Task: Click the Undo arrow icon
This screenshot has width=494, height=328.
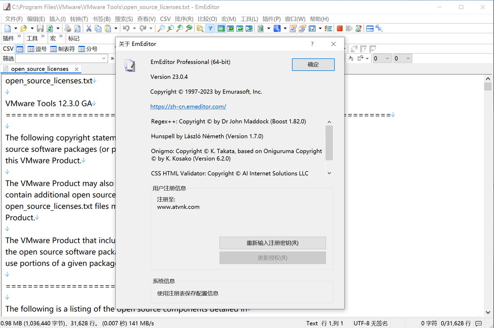Action: click(x=126, y=29)
